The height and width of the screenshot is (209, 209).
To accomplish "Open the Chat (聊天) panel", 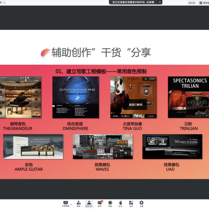I will [100, 204].
